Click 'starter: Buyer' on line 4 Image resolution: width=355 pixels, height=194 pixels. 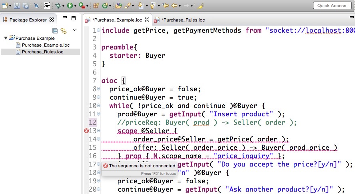(x=138, y=55)
